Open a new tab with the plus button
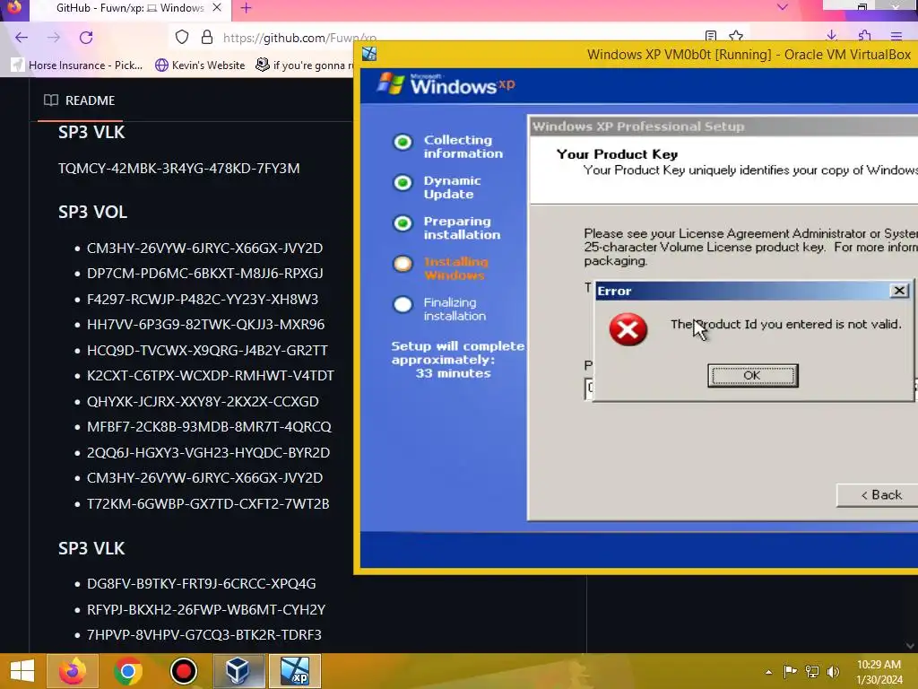This screenshot has height=689, width=918. point(246,8)
